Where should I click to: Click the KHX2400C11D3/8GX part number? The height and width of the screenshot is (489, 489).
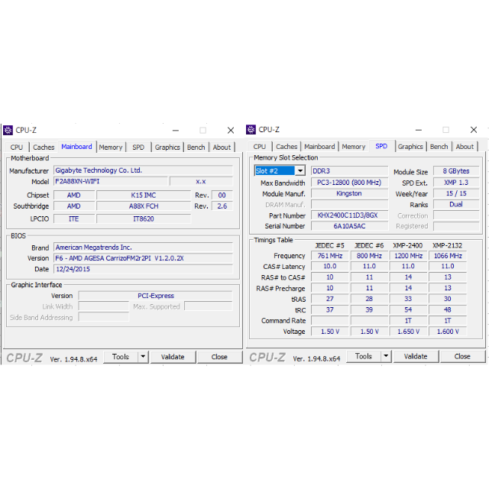pyautogui.click(x=350, y=215)
